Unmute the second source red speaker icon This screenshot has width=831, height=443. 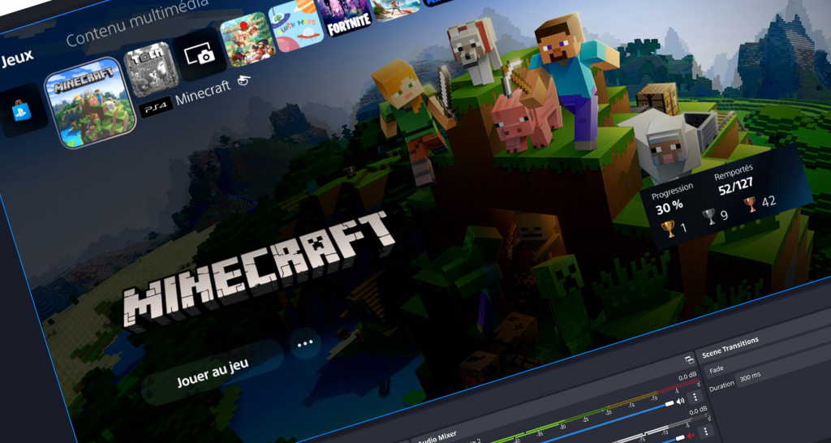[x=690, y=437]
